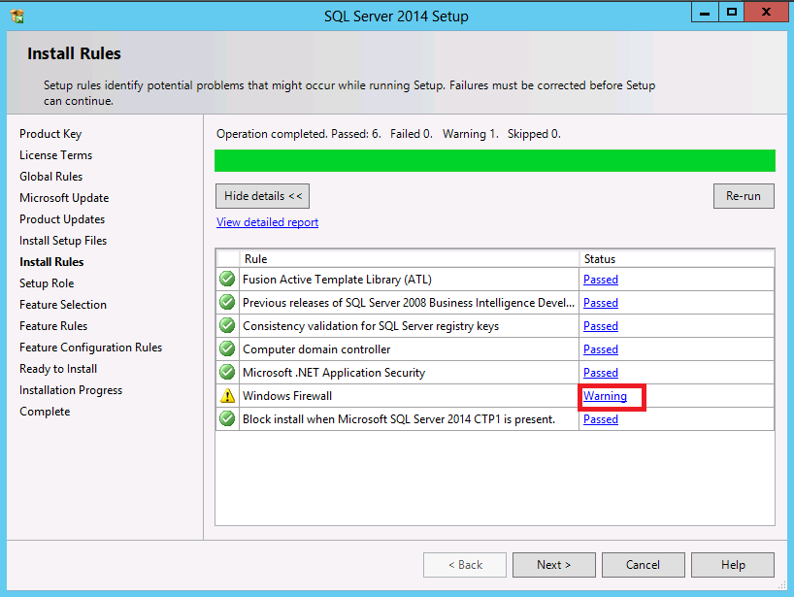
Task: Click 'Consistency validation for SQL Server registry keys' text
Action: coord(371,326)
